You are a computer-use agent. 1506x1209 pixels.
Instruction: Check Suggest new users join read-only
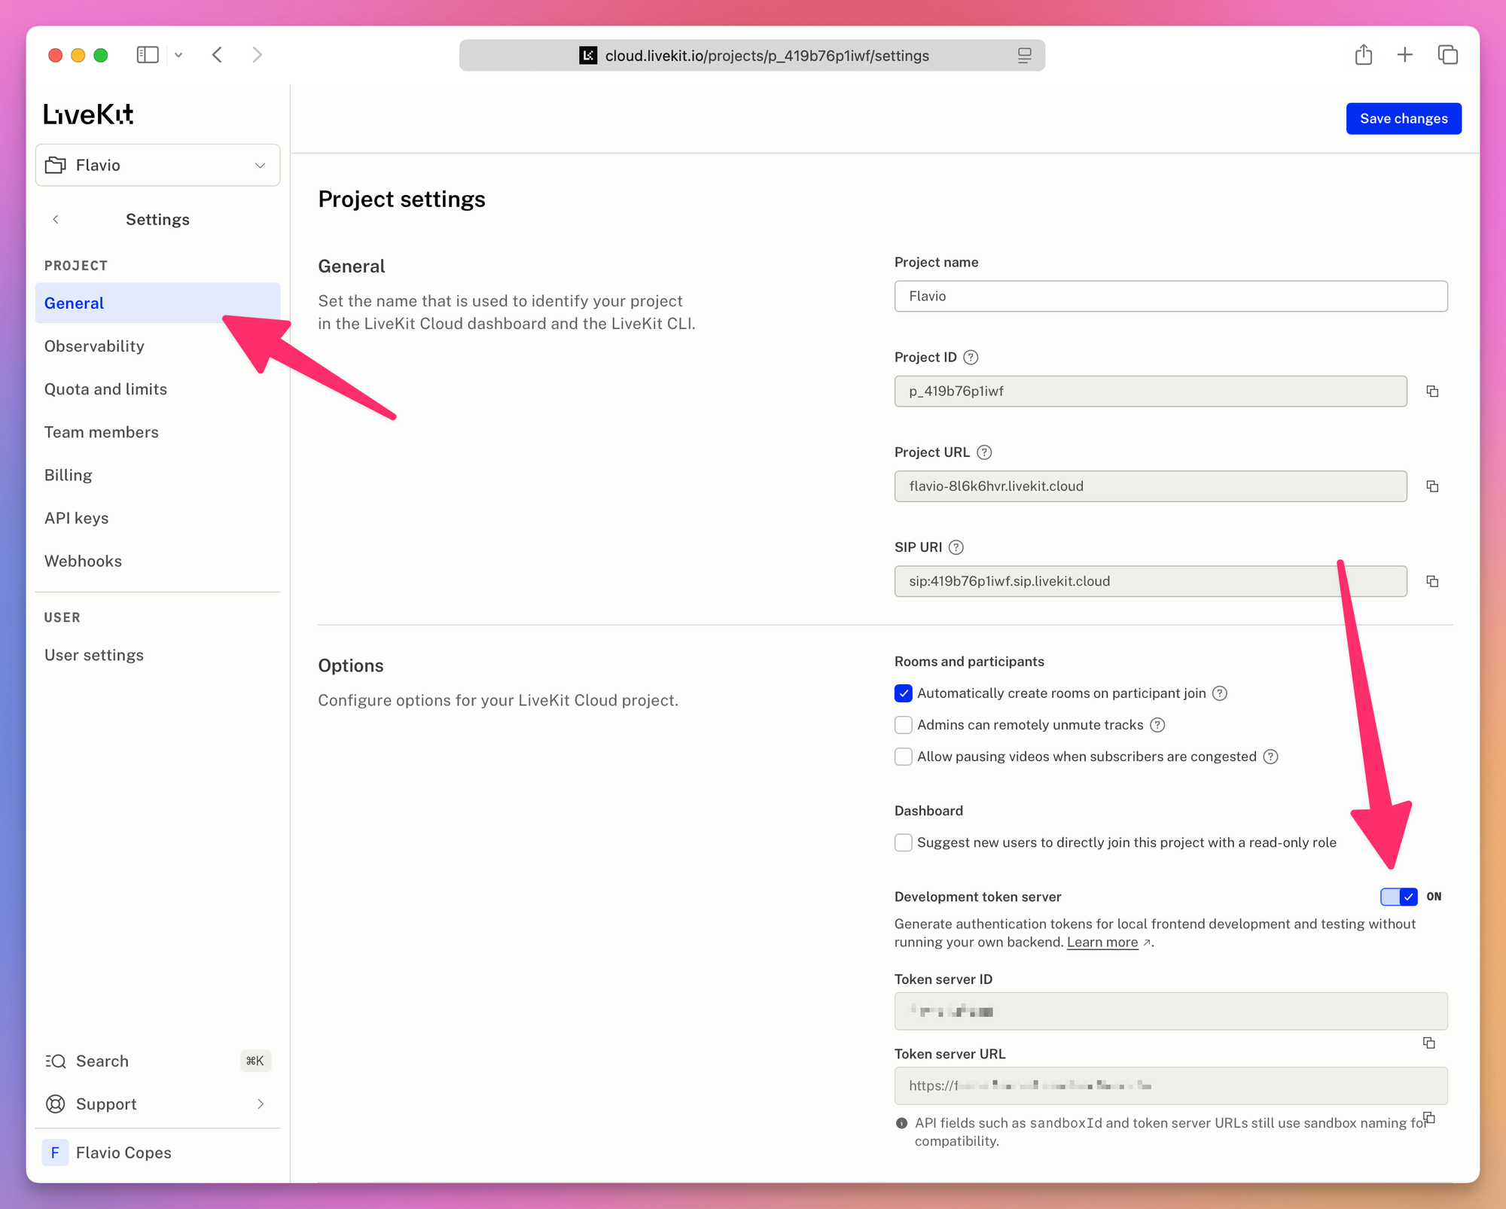pos(904,842)
